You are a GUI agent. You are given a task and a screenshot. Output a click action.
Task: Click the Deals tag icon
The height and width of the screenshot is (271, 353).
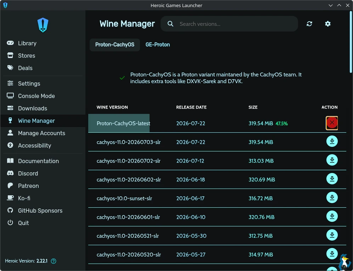tap(10, 68)
